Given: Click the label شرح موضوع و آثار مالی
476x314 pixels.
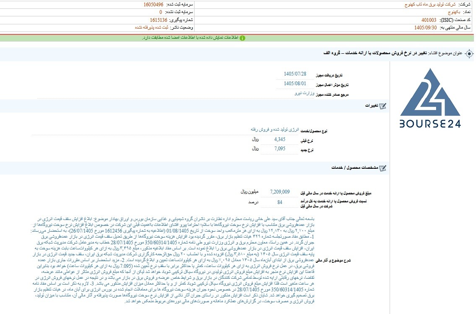Looking at the screenshot, I should coord(333,261).
